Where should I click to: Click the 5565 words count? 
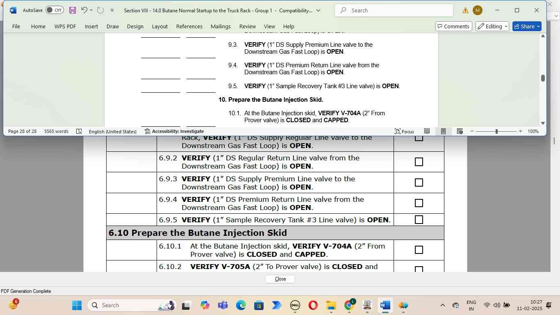pyautogui.click(x=56, y=131)
